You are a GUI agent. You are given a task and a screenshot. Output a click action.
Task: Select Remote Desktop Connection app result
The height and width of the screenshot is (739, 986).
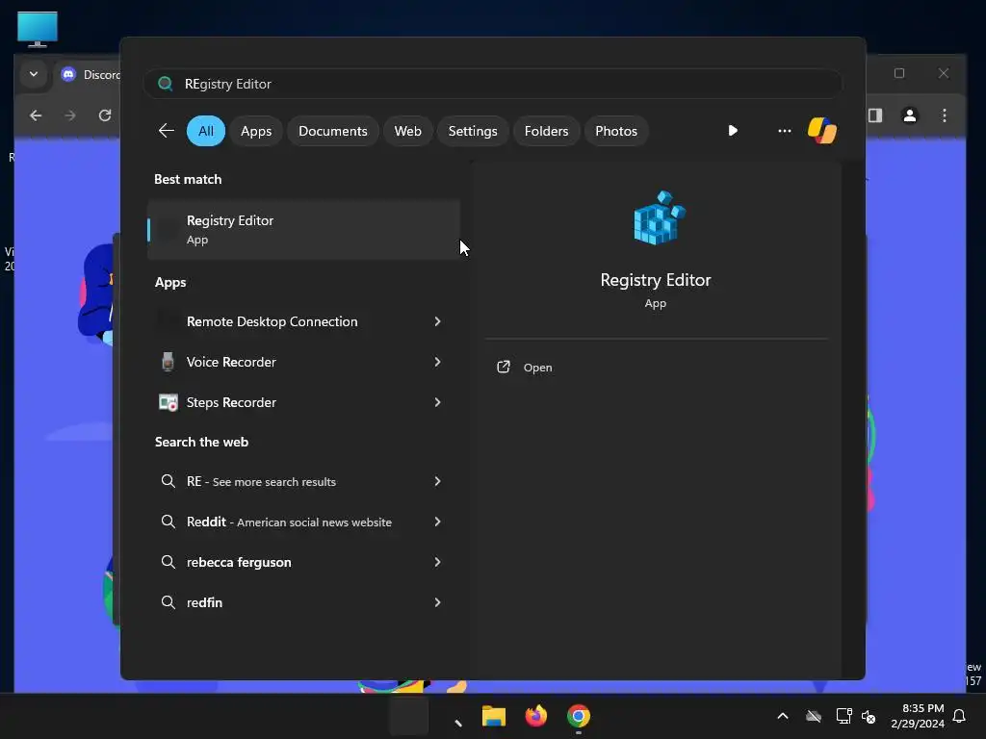point(272,321)
